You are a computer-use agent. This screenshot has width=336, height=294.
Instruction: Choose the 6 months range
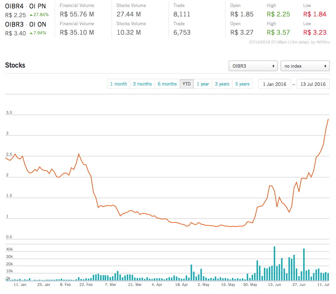click(x=167, y=84)
